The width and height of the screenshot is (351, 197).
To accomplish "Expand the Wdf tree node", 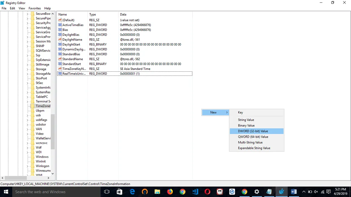I will pos(27,148).
